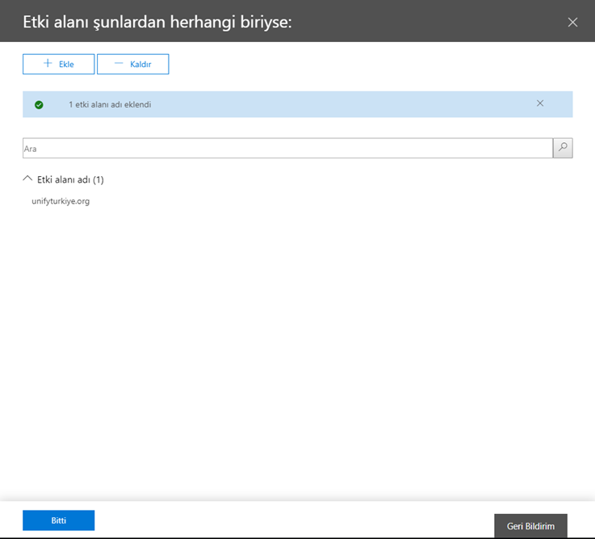Dismiss the '1 etki alanı adı eklendi' notification
Viewport: 595px width, 539px height.
pyautogui.click(x=539, y=103)
